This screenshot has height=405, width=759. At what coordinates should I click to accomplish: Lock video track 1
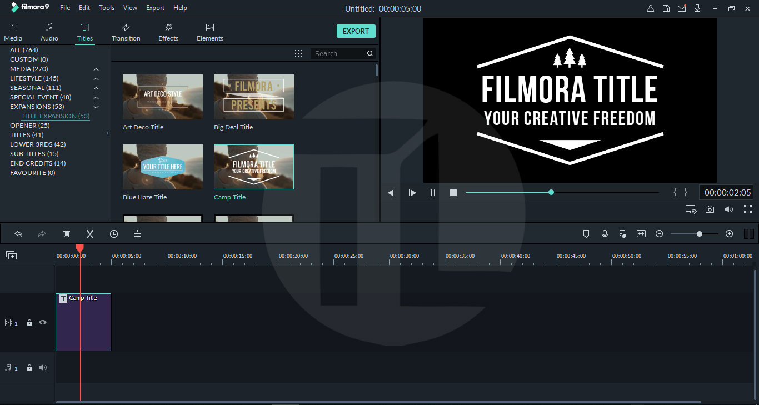(x=29, y=323)
